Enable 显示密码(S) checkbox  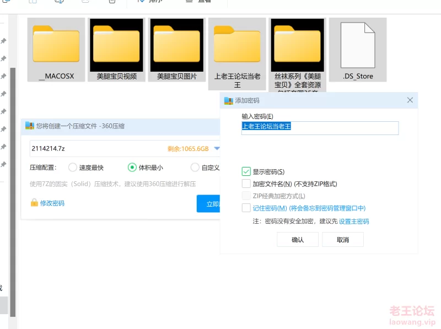point(246,171)
